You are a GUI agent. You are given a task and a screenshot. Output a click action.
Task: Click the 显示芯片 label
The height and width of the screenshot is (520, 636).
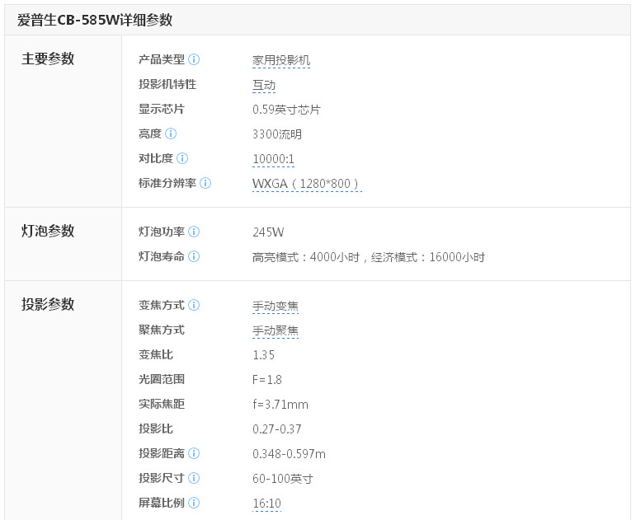tap(162, 109)
